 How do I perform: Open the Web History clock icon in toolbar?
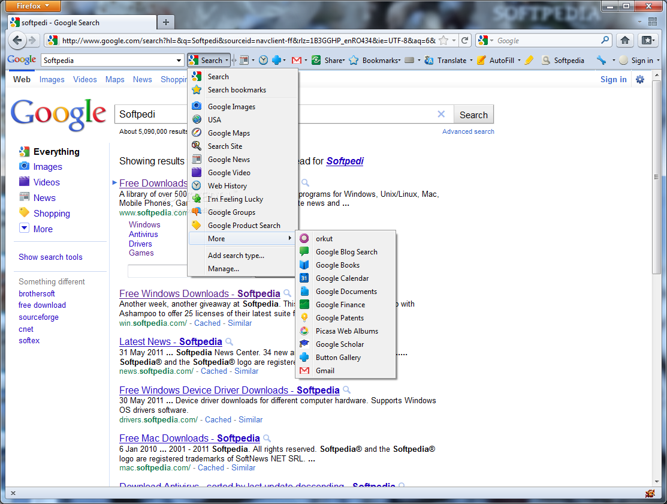coord(263,61)
